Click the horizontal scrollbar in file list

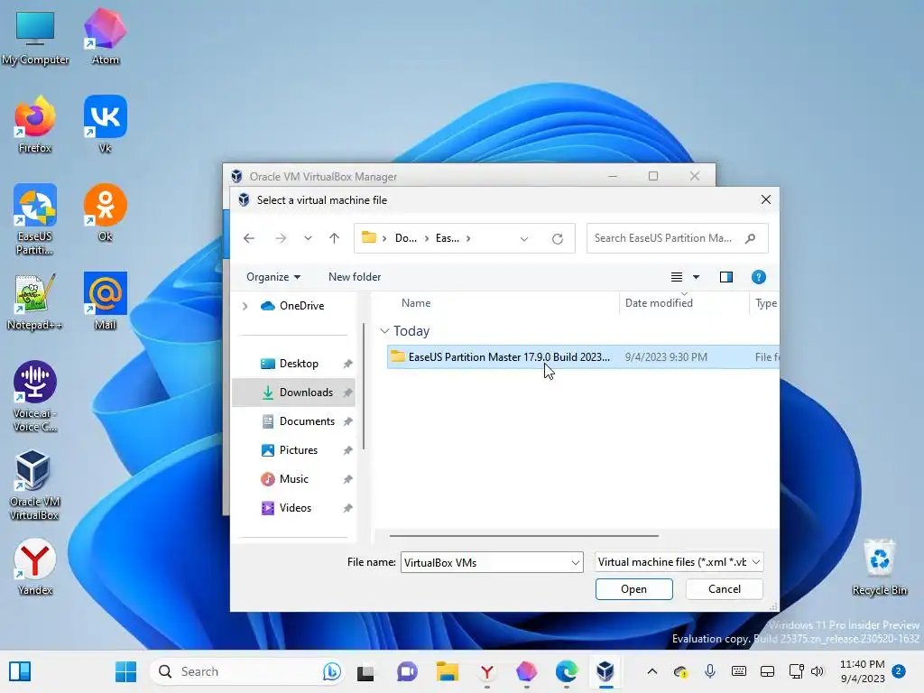tap(523, 536)
